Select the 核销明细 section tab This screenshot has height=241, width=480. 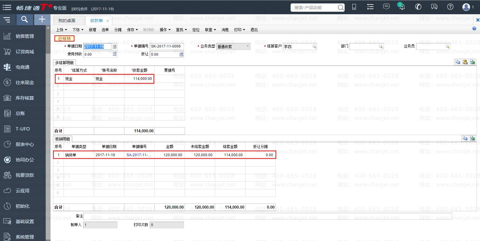pos(62,139)
